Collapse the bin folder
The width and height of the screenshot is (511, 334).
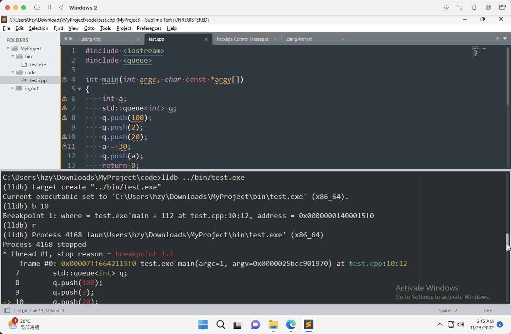coord(13,56)
